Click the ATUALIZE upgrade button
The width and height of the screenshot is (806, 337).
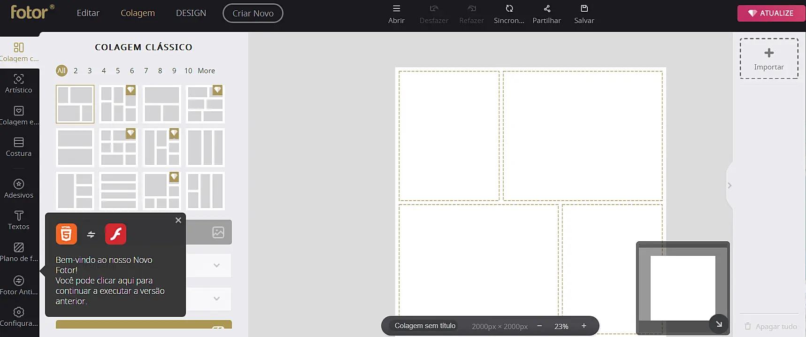coord(771,13)
